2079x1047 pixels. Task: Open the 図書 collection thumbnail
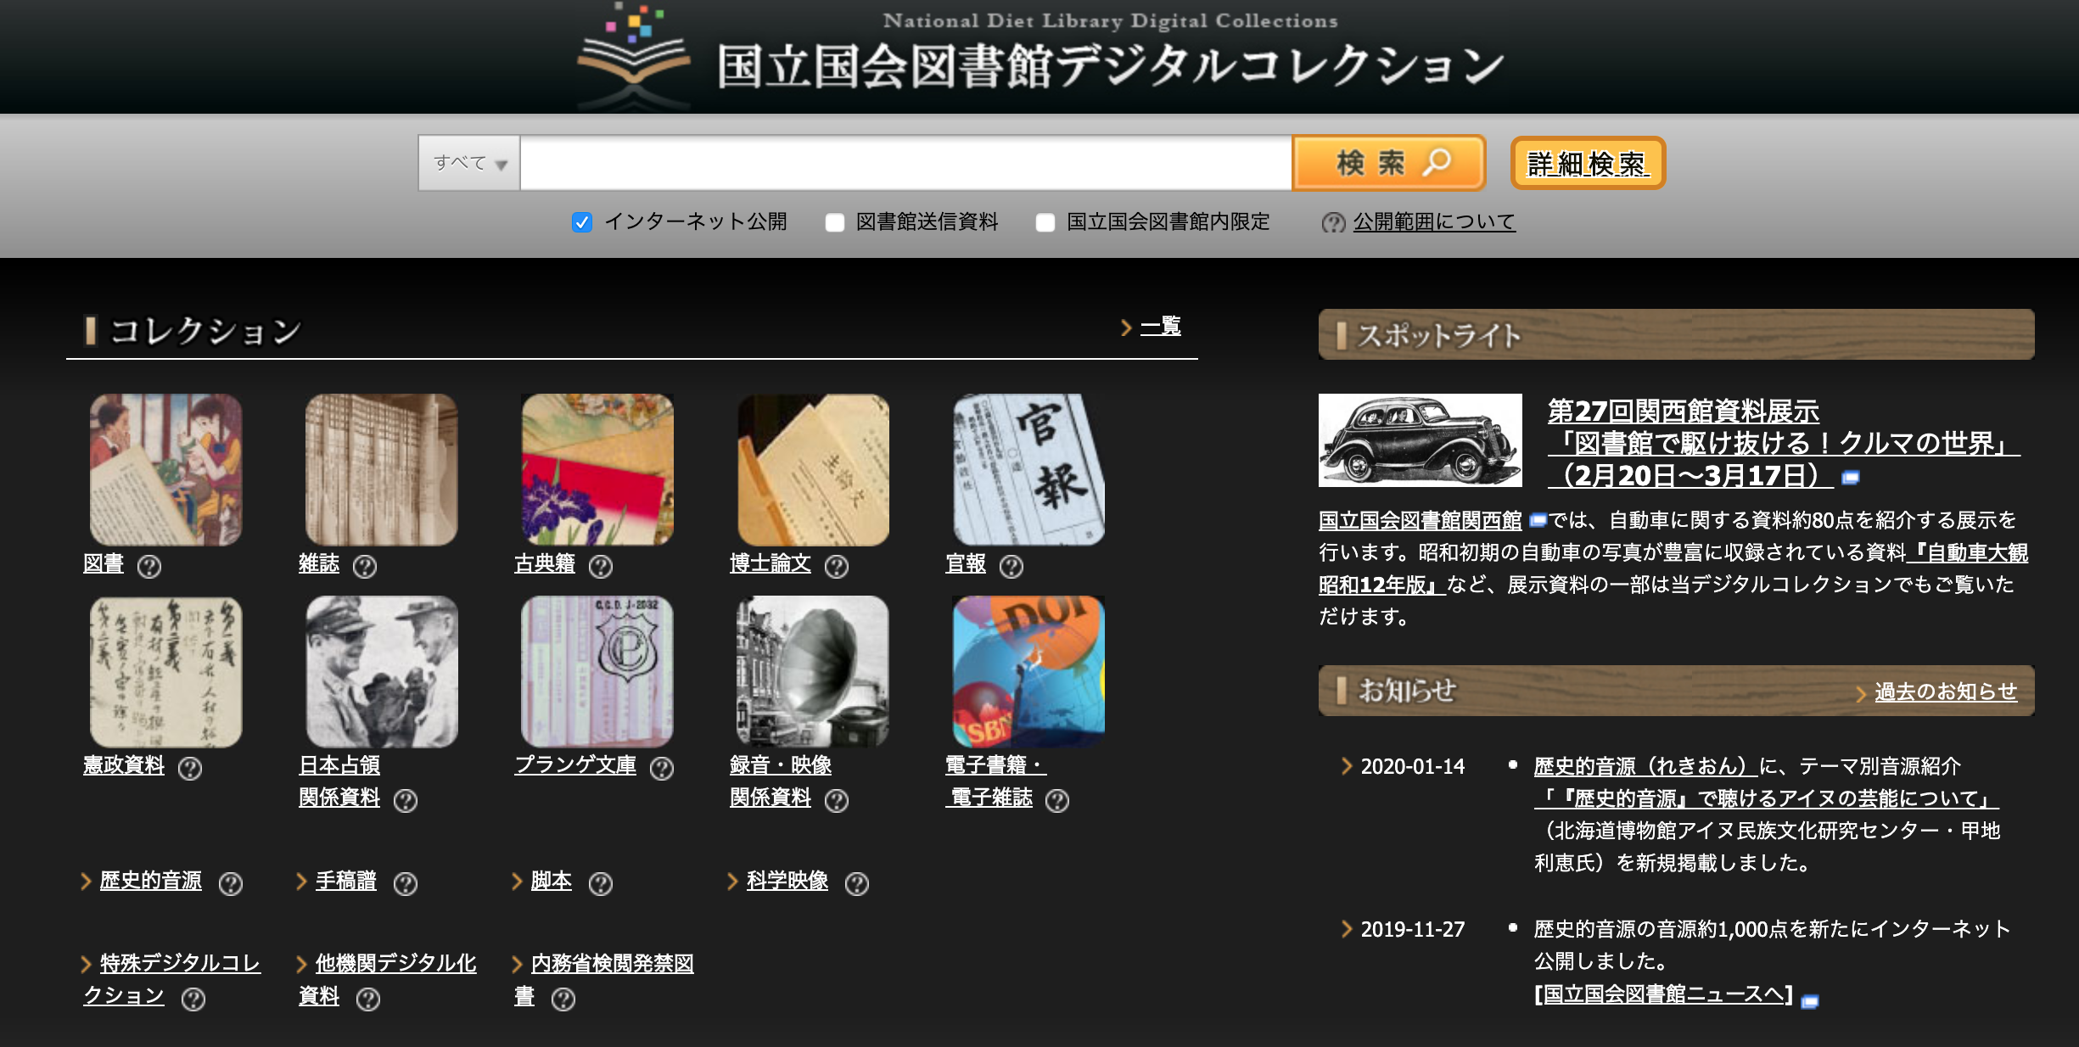(x=166, y=469)
